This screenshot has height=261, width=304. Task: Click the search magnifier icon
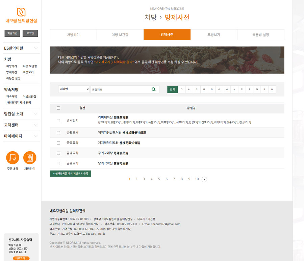[x=154, y=89]
